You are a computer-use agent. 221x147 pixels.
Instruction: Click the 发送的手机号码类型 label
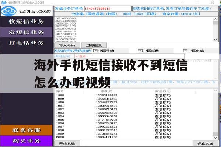[x=73, y=51]
